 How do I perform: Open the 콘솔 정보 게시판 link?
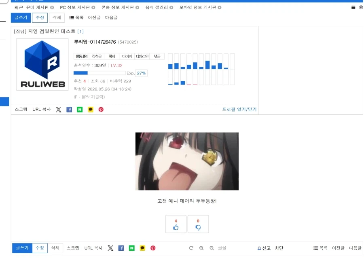118,7
